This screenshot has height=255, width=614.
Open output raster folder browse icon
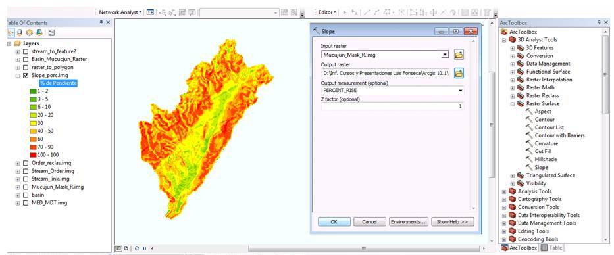click(459, 73)
